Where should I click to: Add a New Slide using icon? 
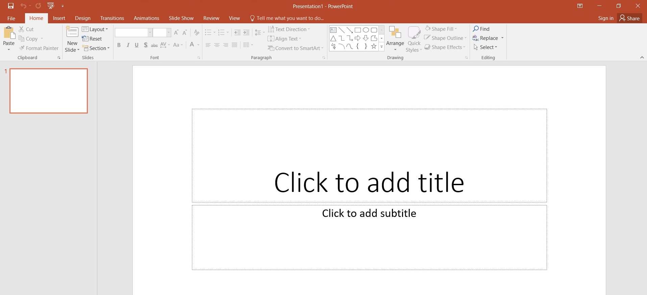click(x=72, y=32)
